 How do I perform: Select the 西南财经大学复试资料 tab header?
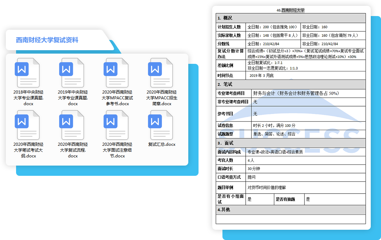pos(47,40)
